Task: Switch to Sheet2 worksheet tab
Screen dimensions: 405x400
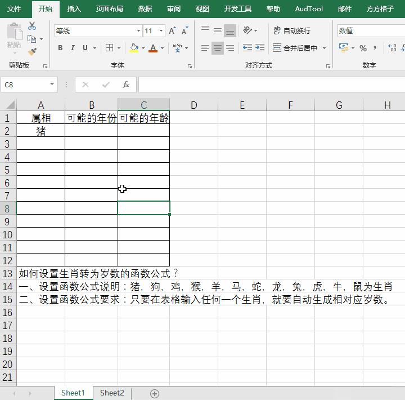Action: point(112,393)
